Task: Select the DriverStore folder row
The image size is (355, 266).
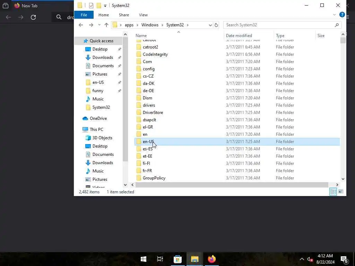Action: pos(237,113)
